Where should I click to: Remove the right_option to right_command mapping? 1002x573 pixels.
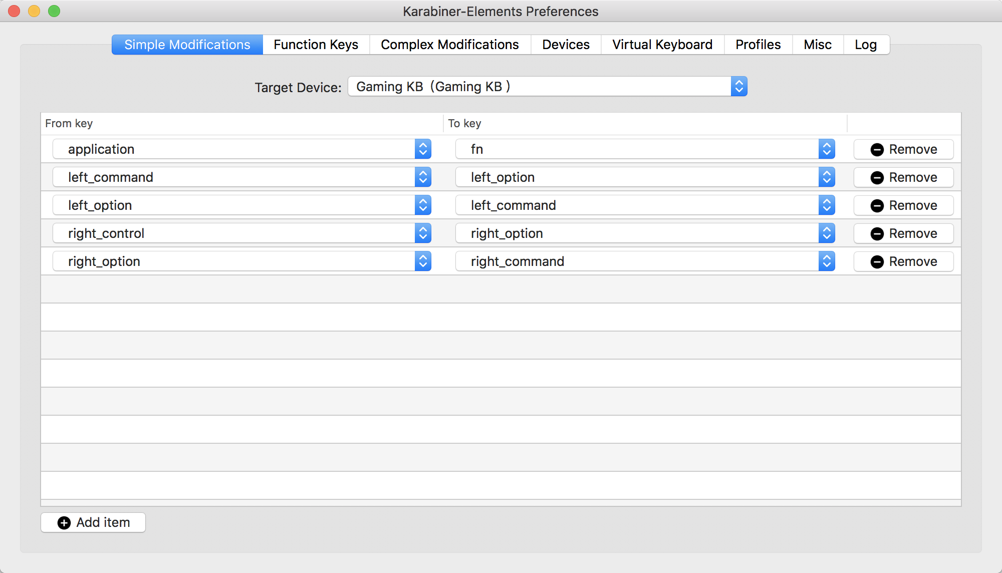[904, 261]
